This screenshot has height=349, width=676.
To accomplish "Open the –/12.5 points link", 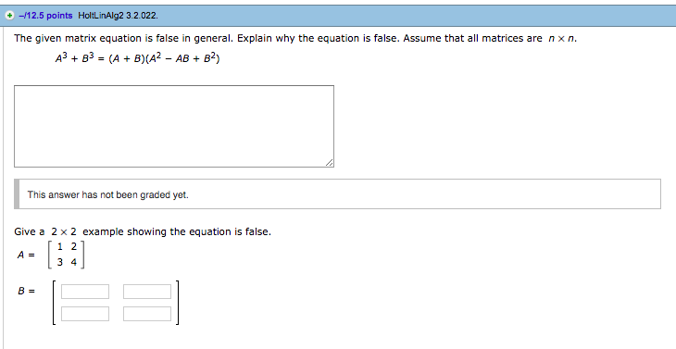I will [45, 16].
